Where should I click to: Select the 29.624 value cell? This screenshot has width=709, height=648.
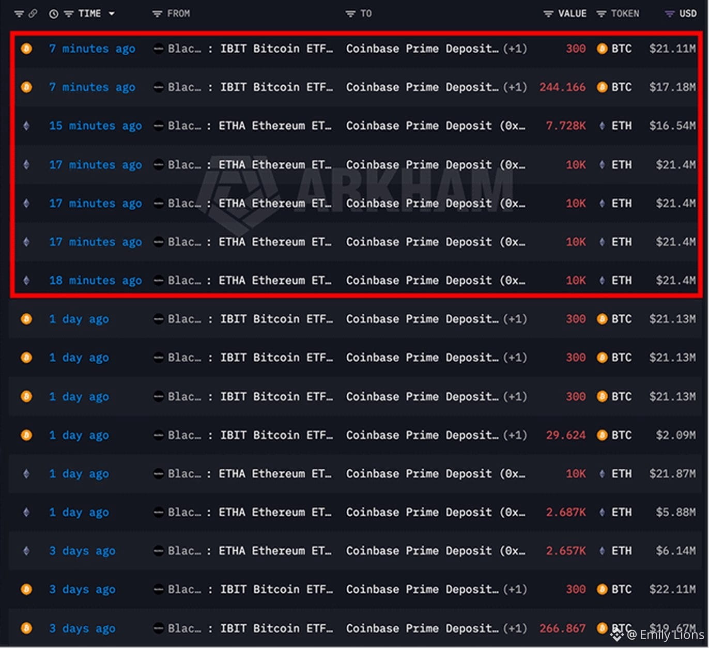point(566,435)
